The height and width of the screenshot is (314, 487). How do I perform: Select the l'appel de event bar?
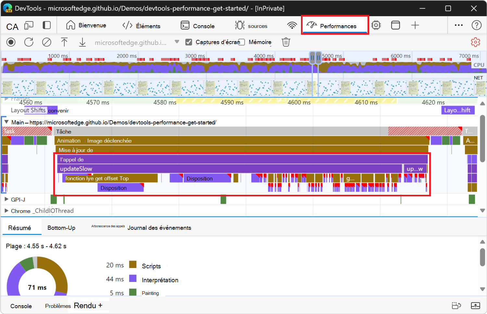pyautogui.click(x=243, y=159)
